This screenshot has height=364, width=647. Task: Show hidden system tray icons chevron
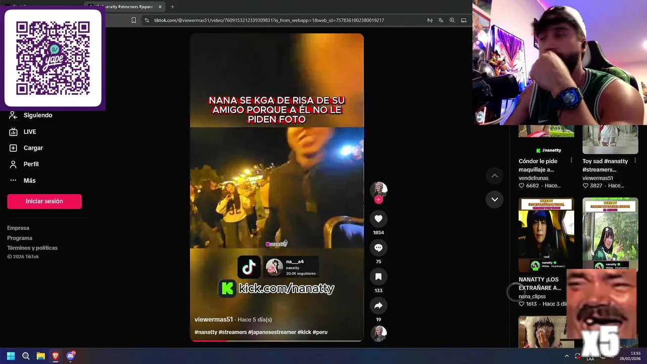pyautogui.click(x=567, y=356)
